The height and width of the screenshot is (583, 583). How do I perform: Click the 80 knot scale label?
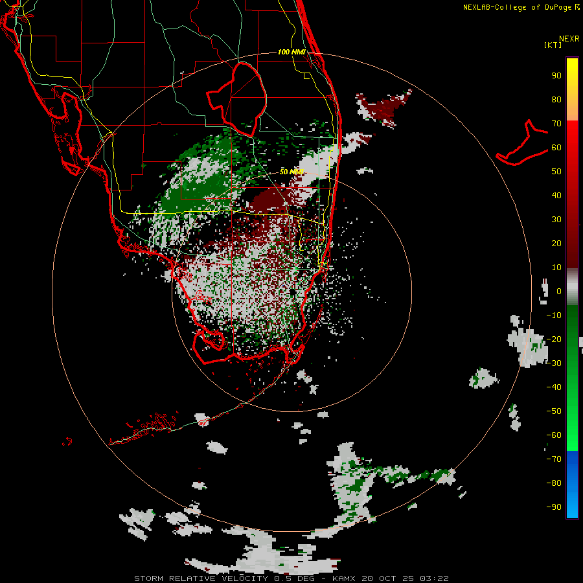(556, 99)
